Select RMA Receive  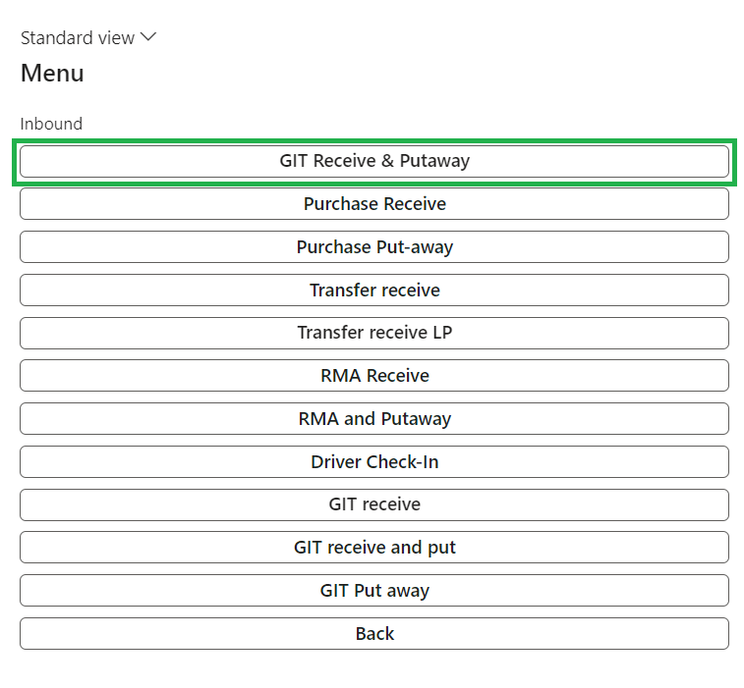pos(373,376)
